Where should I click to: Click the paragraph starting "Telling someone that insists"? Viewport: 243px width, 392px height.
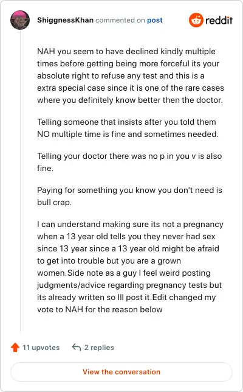tap(128, 128)
